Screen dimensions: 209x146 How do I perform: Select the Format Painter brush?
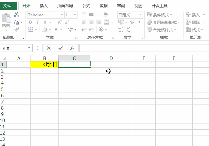tap(16, 30)
